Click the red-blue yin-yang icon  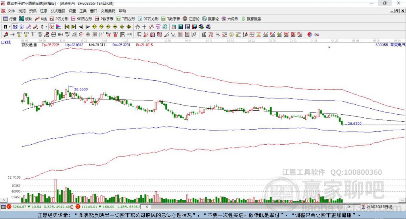(x=310, y=35)
